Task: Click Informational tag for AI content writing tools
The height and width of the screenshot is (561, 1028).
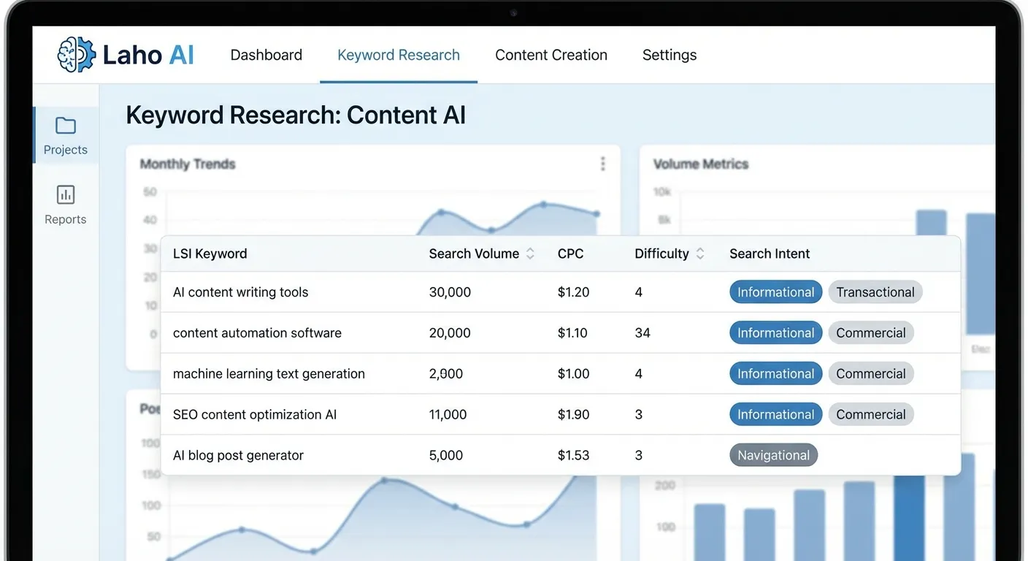Action: click(775, 292)
